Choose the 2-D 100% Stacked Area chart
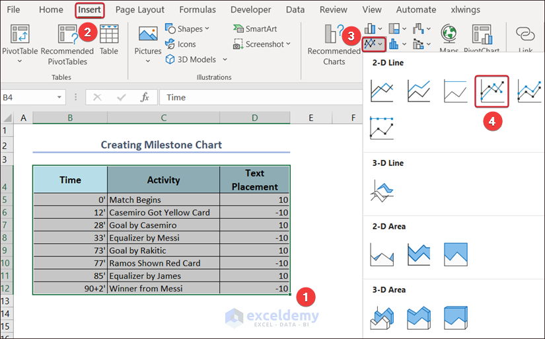This screenshot has height=339, width=545. [456, 254]
